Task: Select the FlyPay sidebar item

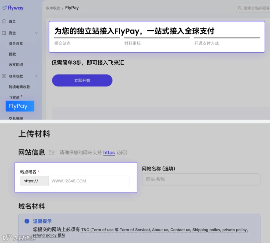Action: tap(20, 106)
